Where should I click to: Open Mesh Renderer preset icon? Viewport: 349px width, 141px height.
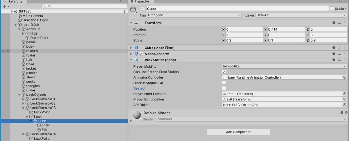[339, 54]
